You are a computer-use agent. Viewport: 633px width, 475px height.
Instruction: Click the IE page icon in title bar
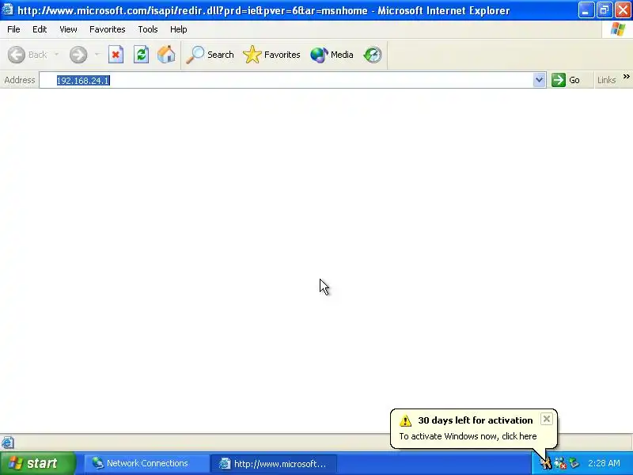[8, 9]
